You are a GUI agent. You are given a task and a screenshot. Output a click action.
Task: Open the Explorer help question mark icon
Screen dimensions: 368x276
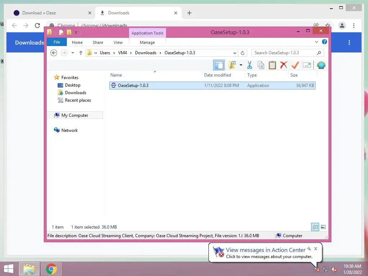(325, 42)
